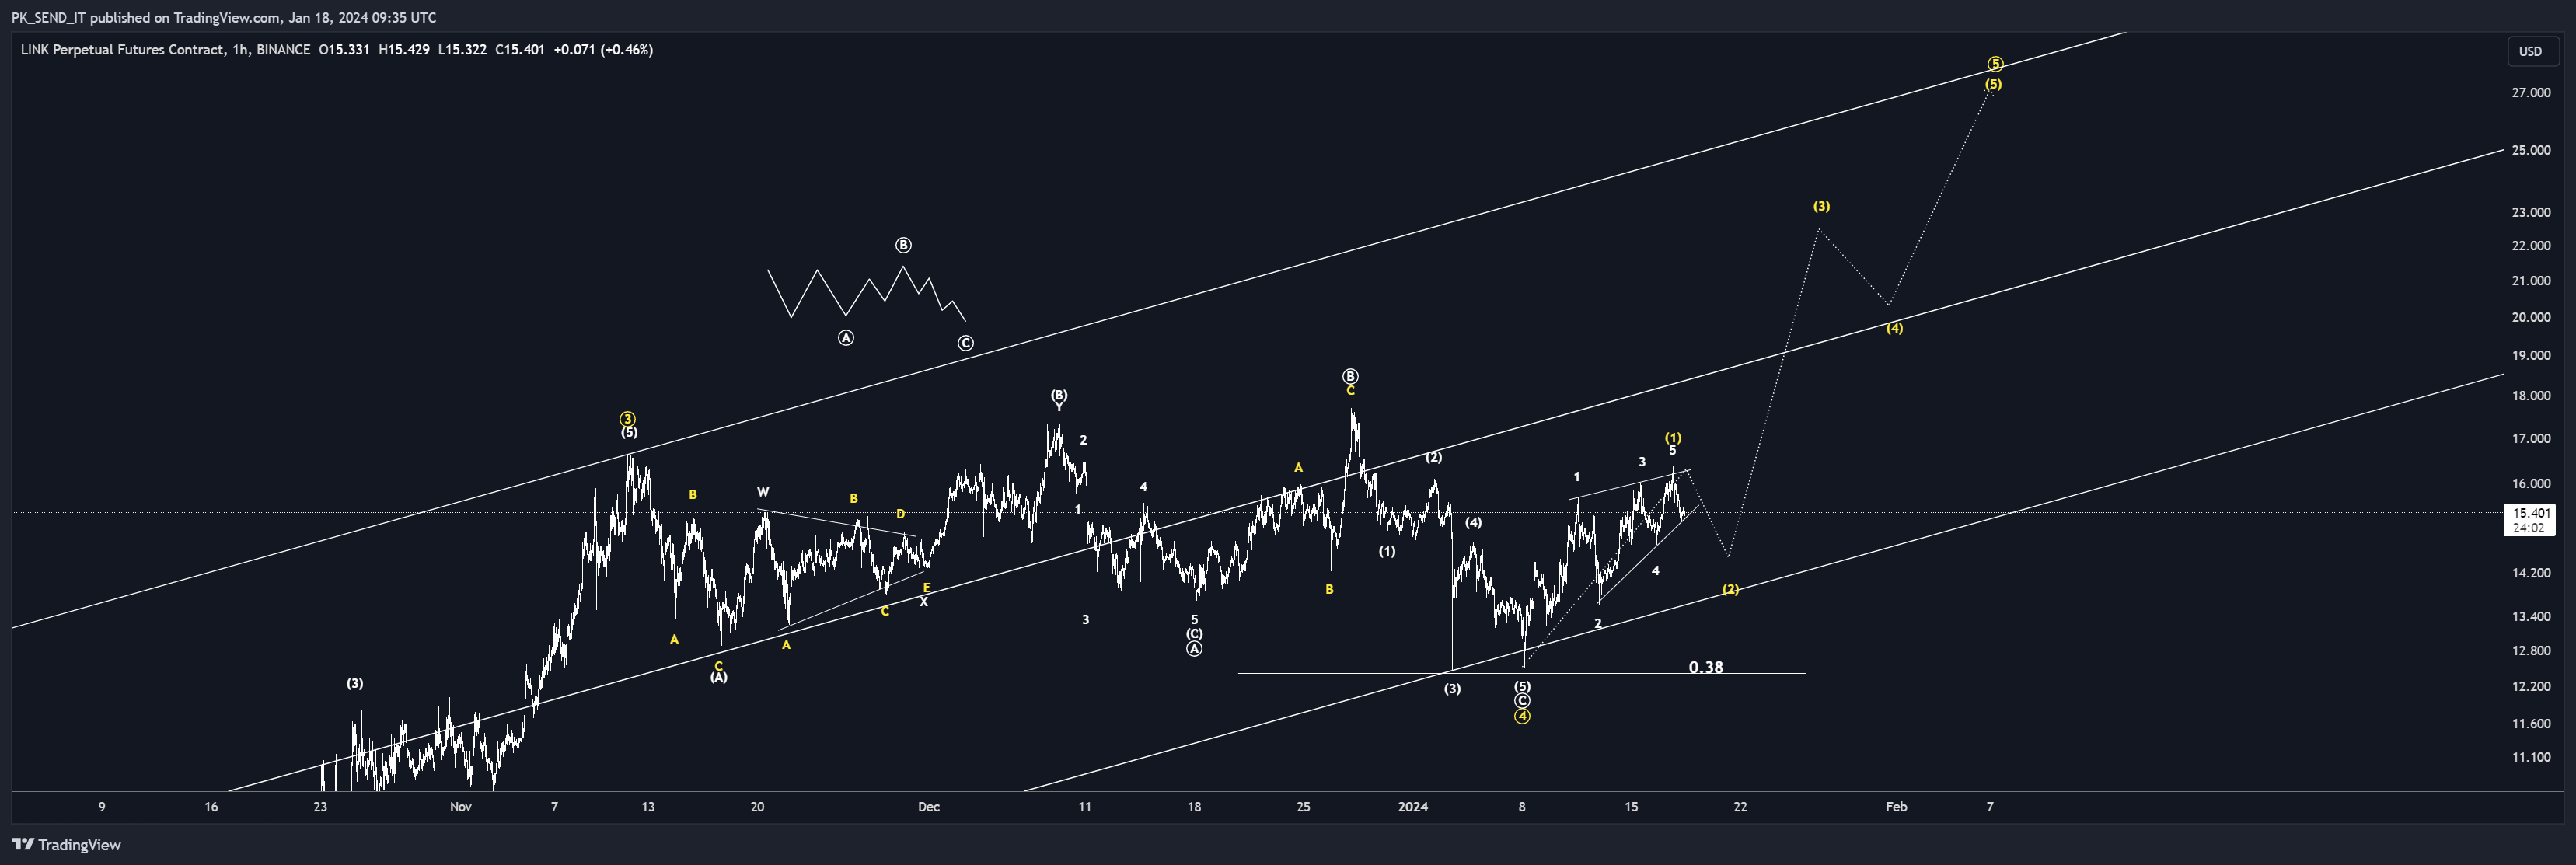Viewport: 2576px width, 865px height.
Task: Click the 16 date label on time axis
Action: click(x=211, y=807)
